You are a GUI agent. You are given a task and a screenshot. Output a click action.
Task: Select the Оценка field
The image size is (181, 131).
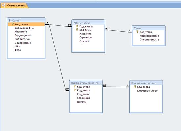[x=84, y=41]
